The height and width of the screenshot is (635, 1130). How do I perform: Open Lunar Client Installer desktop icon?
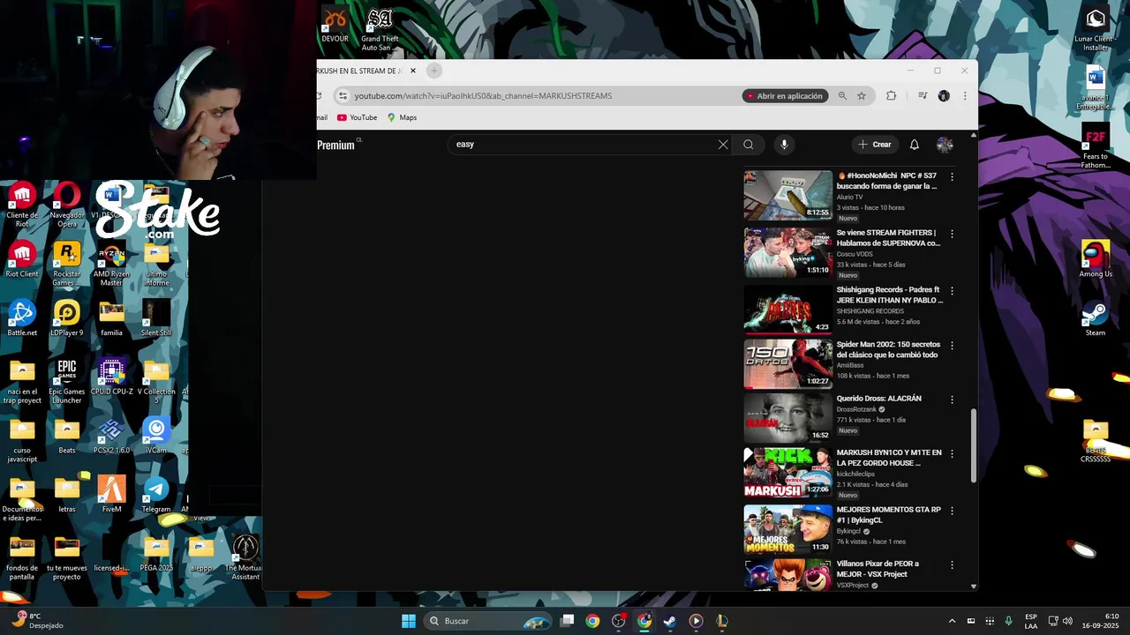tap(1096, 30)
